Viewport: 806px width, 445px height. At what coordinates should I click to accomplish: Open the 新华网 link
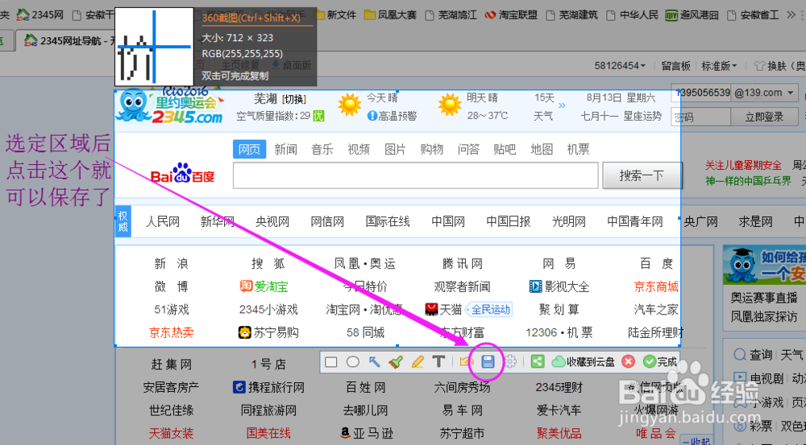coord(218,222)
